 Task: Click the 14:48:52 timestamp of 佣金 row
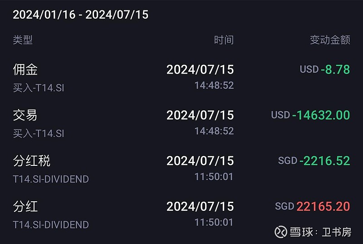click(214, 85)
